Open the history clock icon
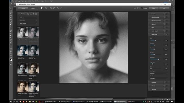The image size is (184, 103). point(51,8)
